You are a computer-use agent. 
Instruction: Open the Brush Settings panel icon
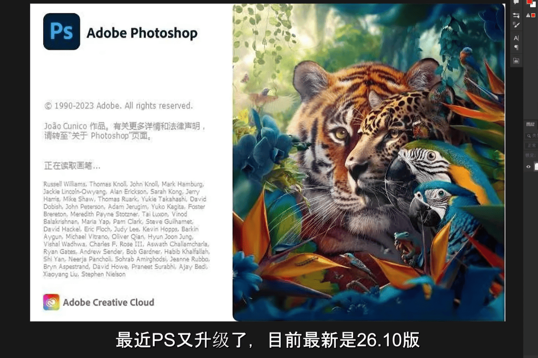[x=516, y=15]
